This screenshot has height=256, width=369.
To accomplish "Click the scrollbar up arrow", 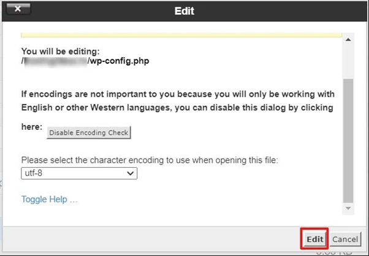I will click(x=348, y=40).
